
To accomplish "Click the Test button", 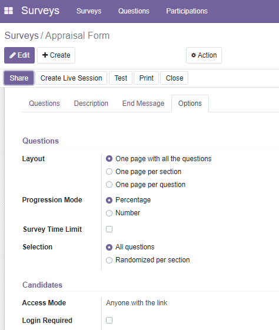I will coord(121,78).
